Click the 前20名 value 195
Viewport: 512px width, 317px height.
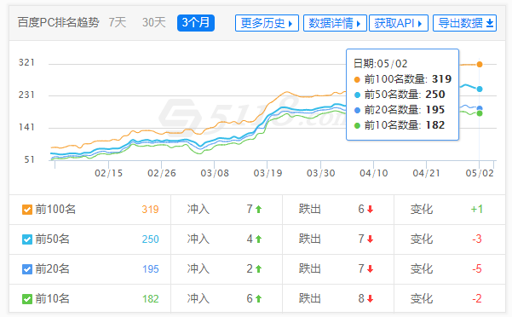(x=150, y=269)
